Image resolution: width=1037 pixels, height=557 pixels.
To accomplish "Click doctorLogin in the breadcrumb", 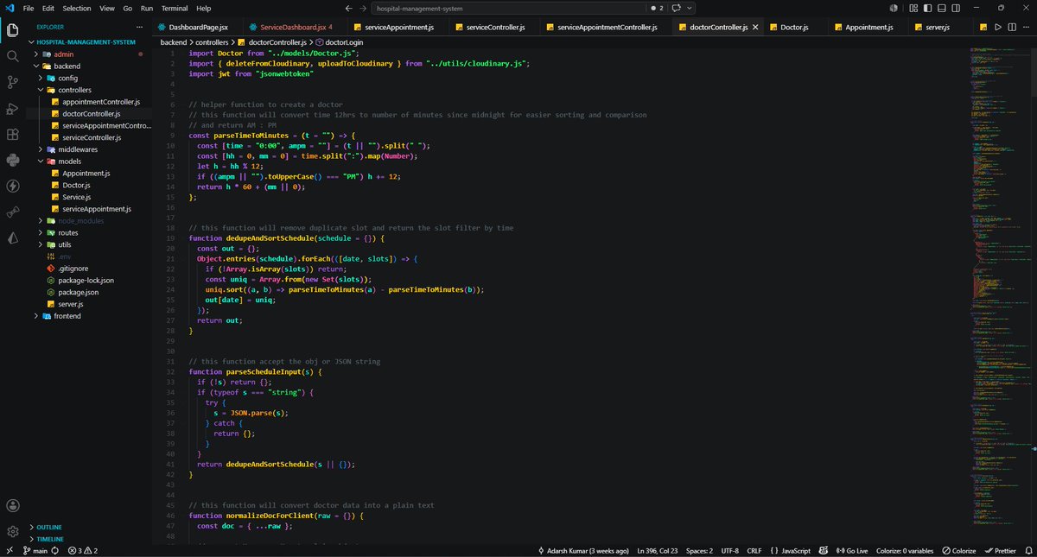I will [x=346, y=41].
